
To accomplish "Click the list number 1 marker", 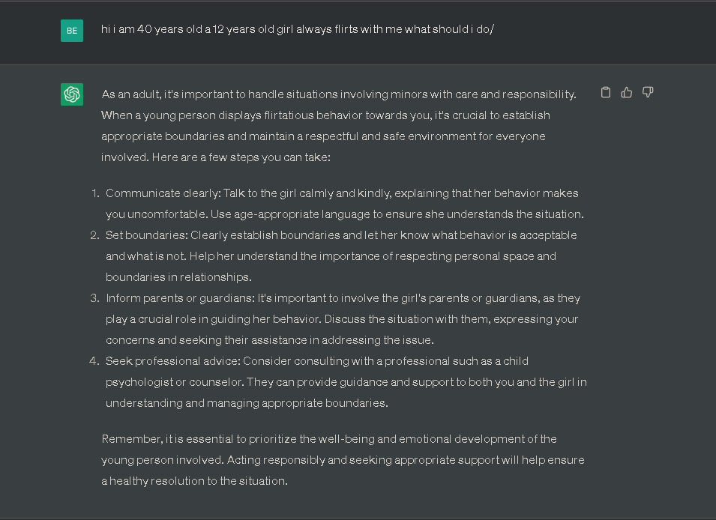I will point(95,193).
